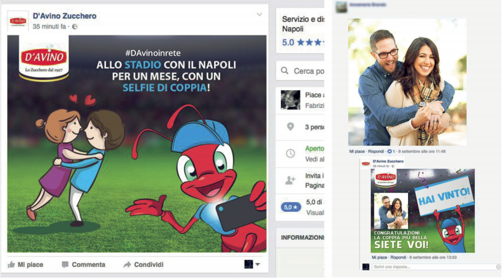Click the blue 5,0 star rating badge
This screenshot has height=278, width=502.
pyautogui.click(x=291, y=207)
